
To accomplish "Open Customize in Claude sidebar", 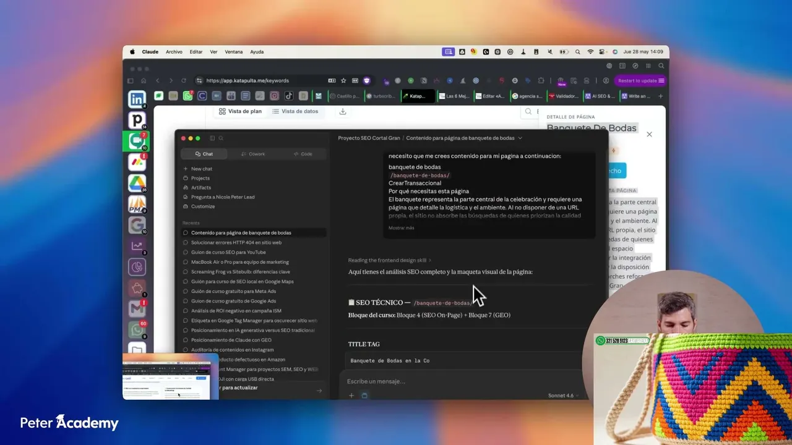I will point(199,206).
